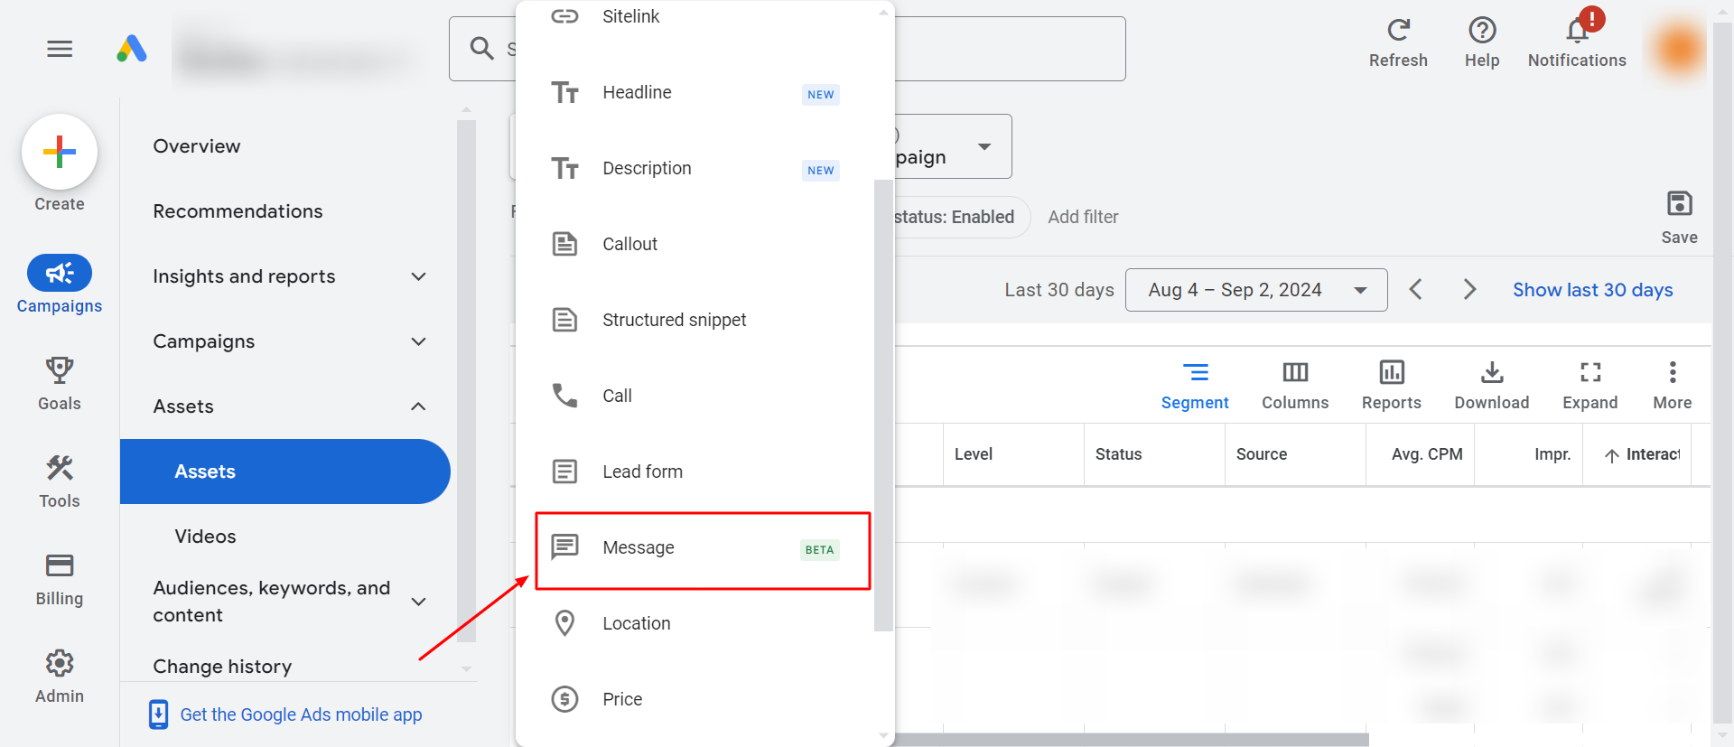Click Show last 30 days link
The height and width of the screenshot is (747, 1734).
pyautogui.click(x=1593, y=290)
